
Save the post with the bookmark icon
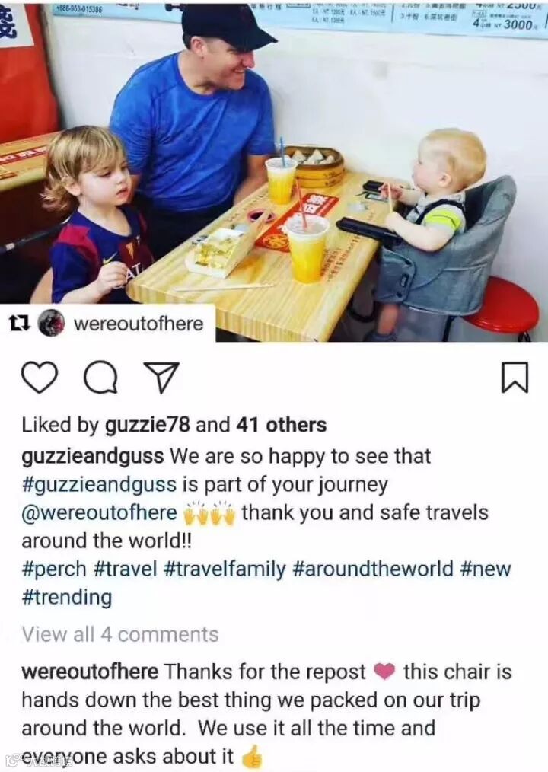click(515, 378)
